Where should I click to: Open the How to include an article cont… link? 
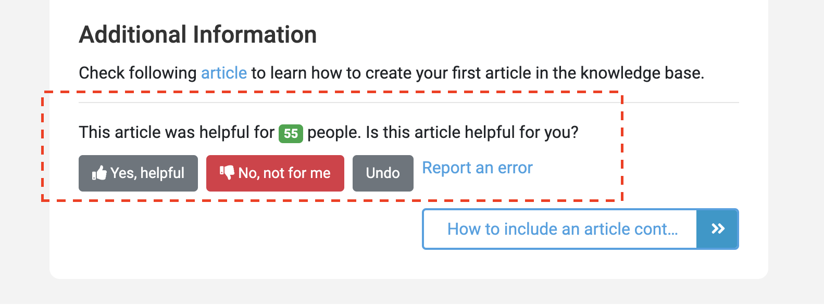[563, 229]
